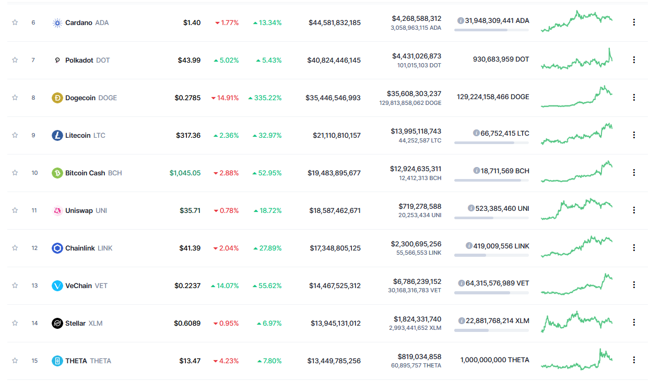The image size is (649, 381).
Task: Open Dogecoin's three-dot options menu
Action: pyautogui.click(x=634, y=98)
